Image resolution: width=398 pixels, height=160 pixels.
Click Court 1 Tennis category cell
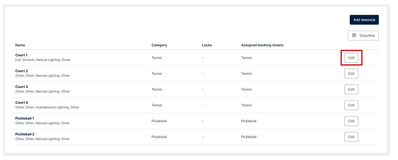click(x=157, y=58)
